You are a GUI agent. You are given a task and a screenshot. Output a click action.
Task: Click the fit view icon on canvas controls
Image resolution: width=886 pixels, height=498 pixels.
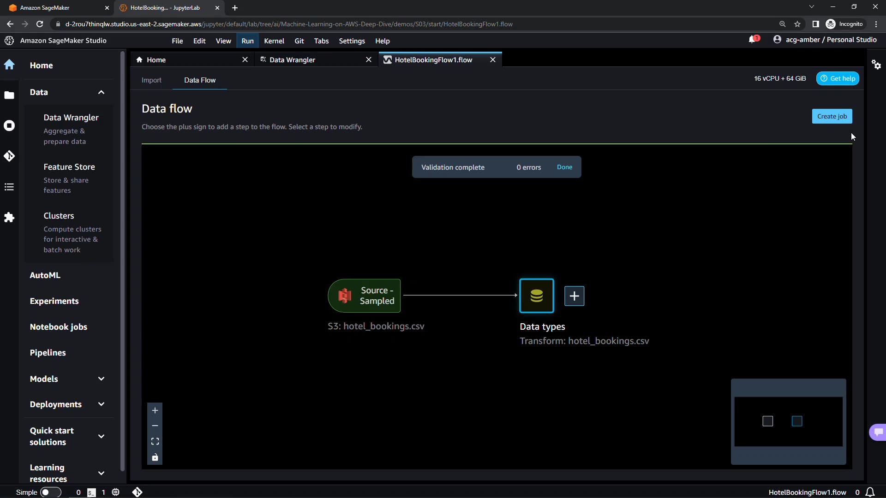coord(155,441)
